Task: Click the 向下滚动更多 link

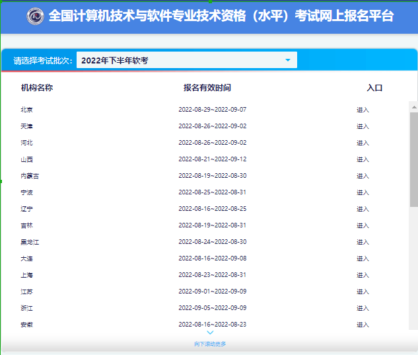Action: click(210, 344)
